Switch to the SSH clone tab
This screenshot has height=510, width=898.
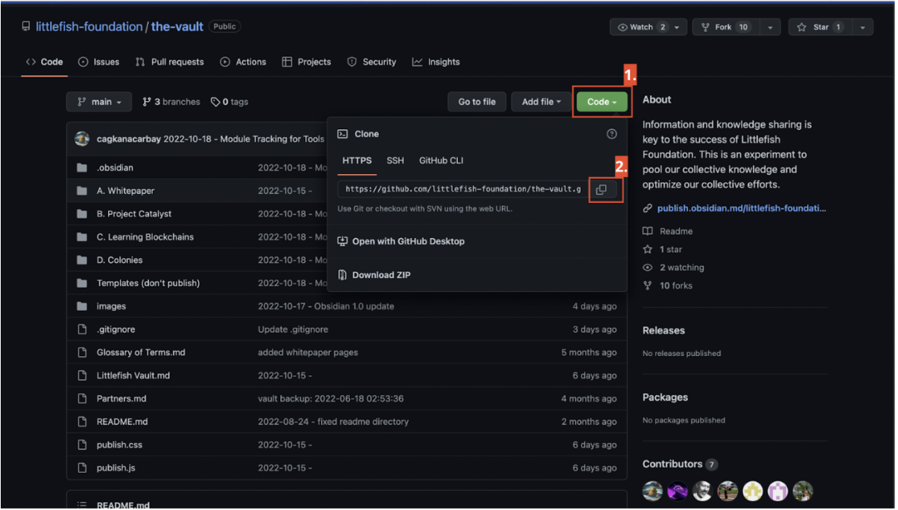pos(395,161)
